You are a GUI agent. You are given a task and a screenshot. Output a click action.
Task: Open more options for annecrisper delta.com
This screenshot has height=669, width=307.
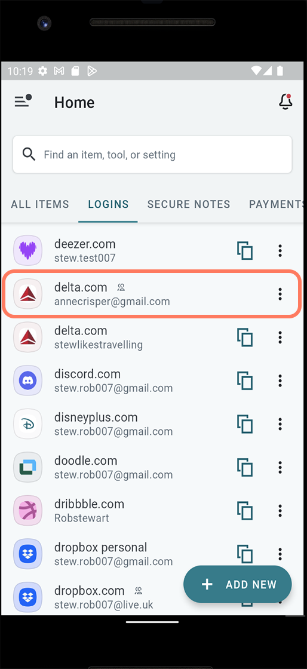pyautogui.click(x=280, y=293)
